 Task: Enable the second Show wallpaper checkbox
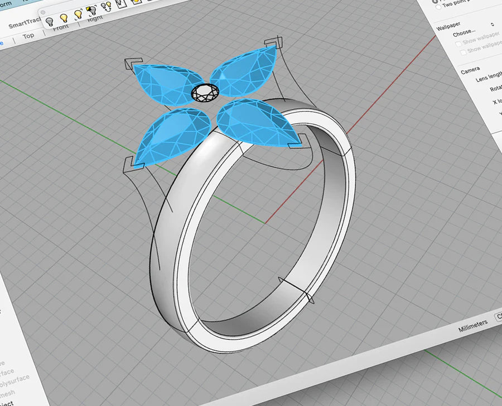pyautogui.click(x=462, y=51)
